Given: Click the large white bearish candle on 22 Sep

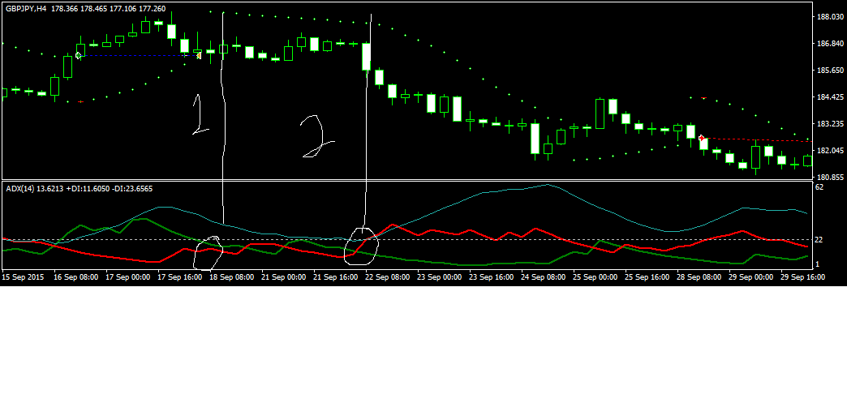Looking at the screenshot, I should (x=367, y=57).
